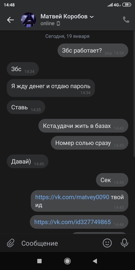
Task: Tap Android back triangle button
Action: pos(95,261)
